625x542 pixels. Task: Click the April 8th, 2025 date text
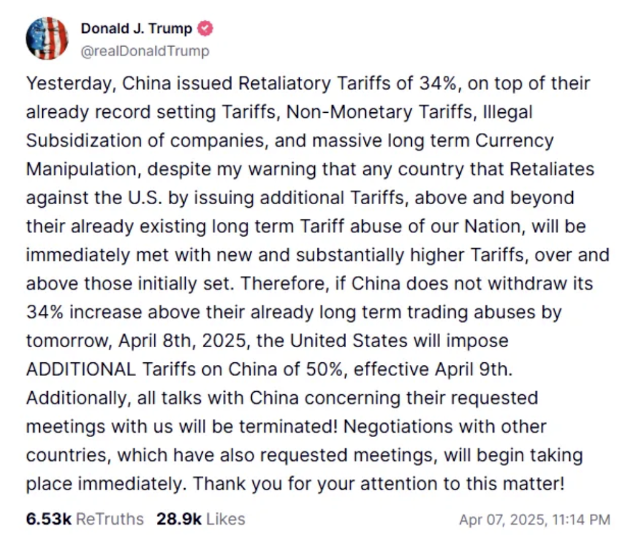(184, 341)
